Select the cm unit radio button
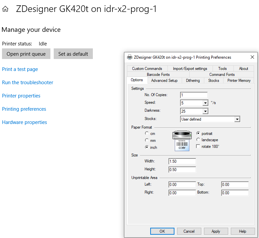Image resolution: width=259 pixels, height=238 pixels. tap(147, 133)
